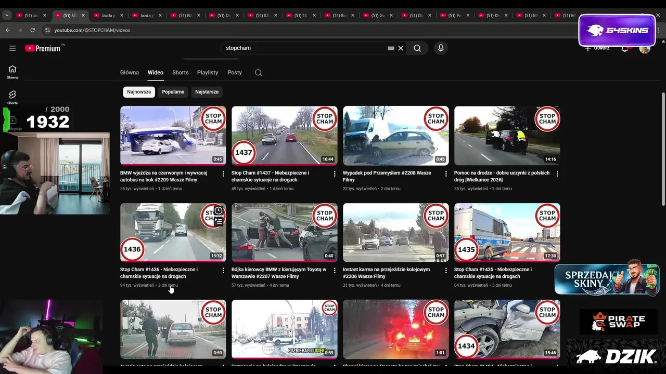Open options menu for Wypadek pod Przemyślem video

(446, 174)
